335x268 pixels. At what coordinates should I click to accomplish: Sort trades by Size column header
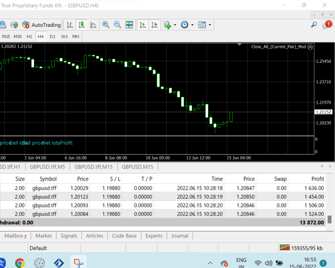tap(13, 179)
